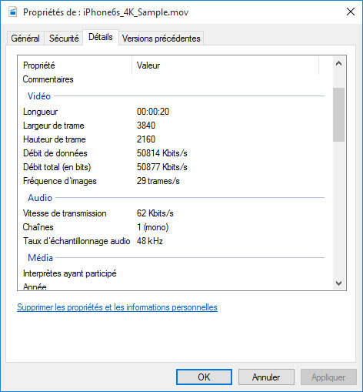Click the Largeur de trame row
The image size is (363, 392).
coord(175,126)
